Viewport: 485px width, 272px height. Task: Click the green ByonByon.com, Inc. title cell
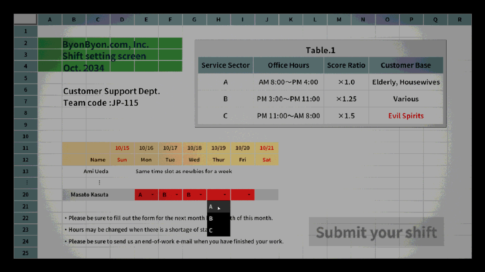(106, 44)
